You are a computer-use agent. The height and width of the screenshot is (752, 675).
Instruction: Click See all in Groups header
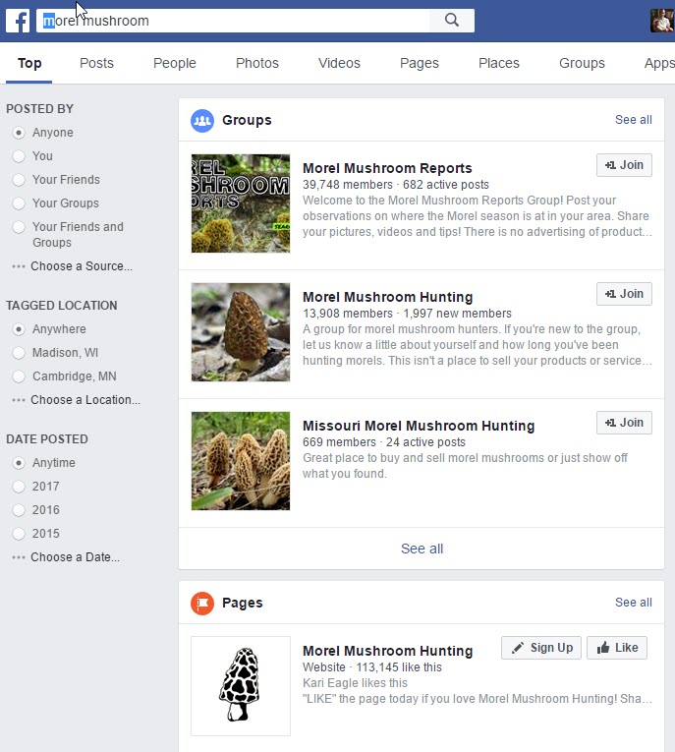[x=634, y=120]
